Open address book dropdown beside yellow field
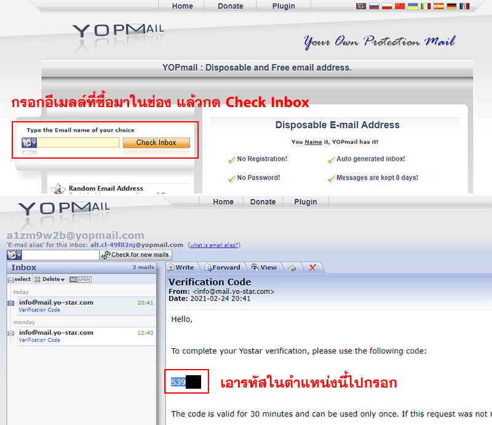The image size is (492, 425). pyautogui.click(x=29, y=143)
